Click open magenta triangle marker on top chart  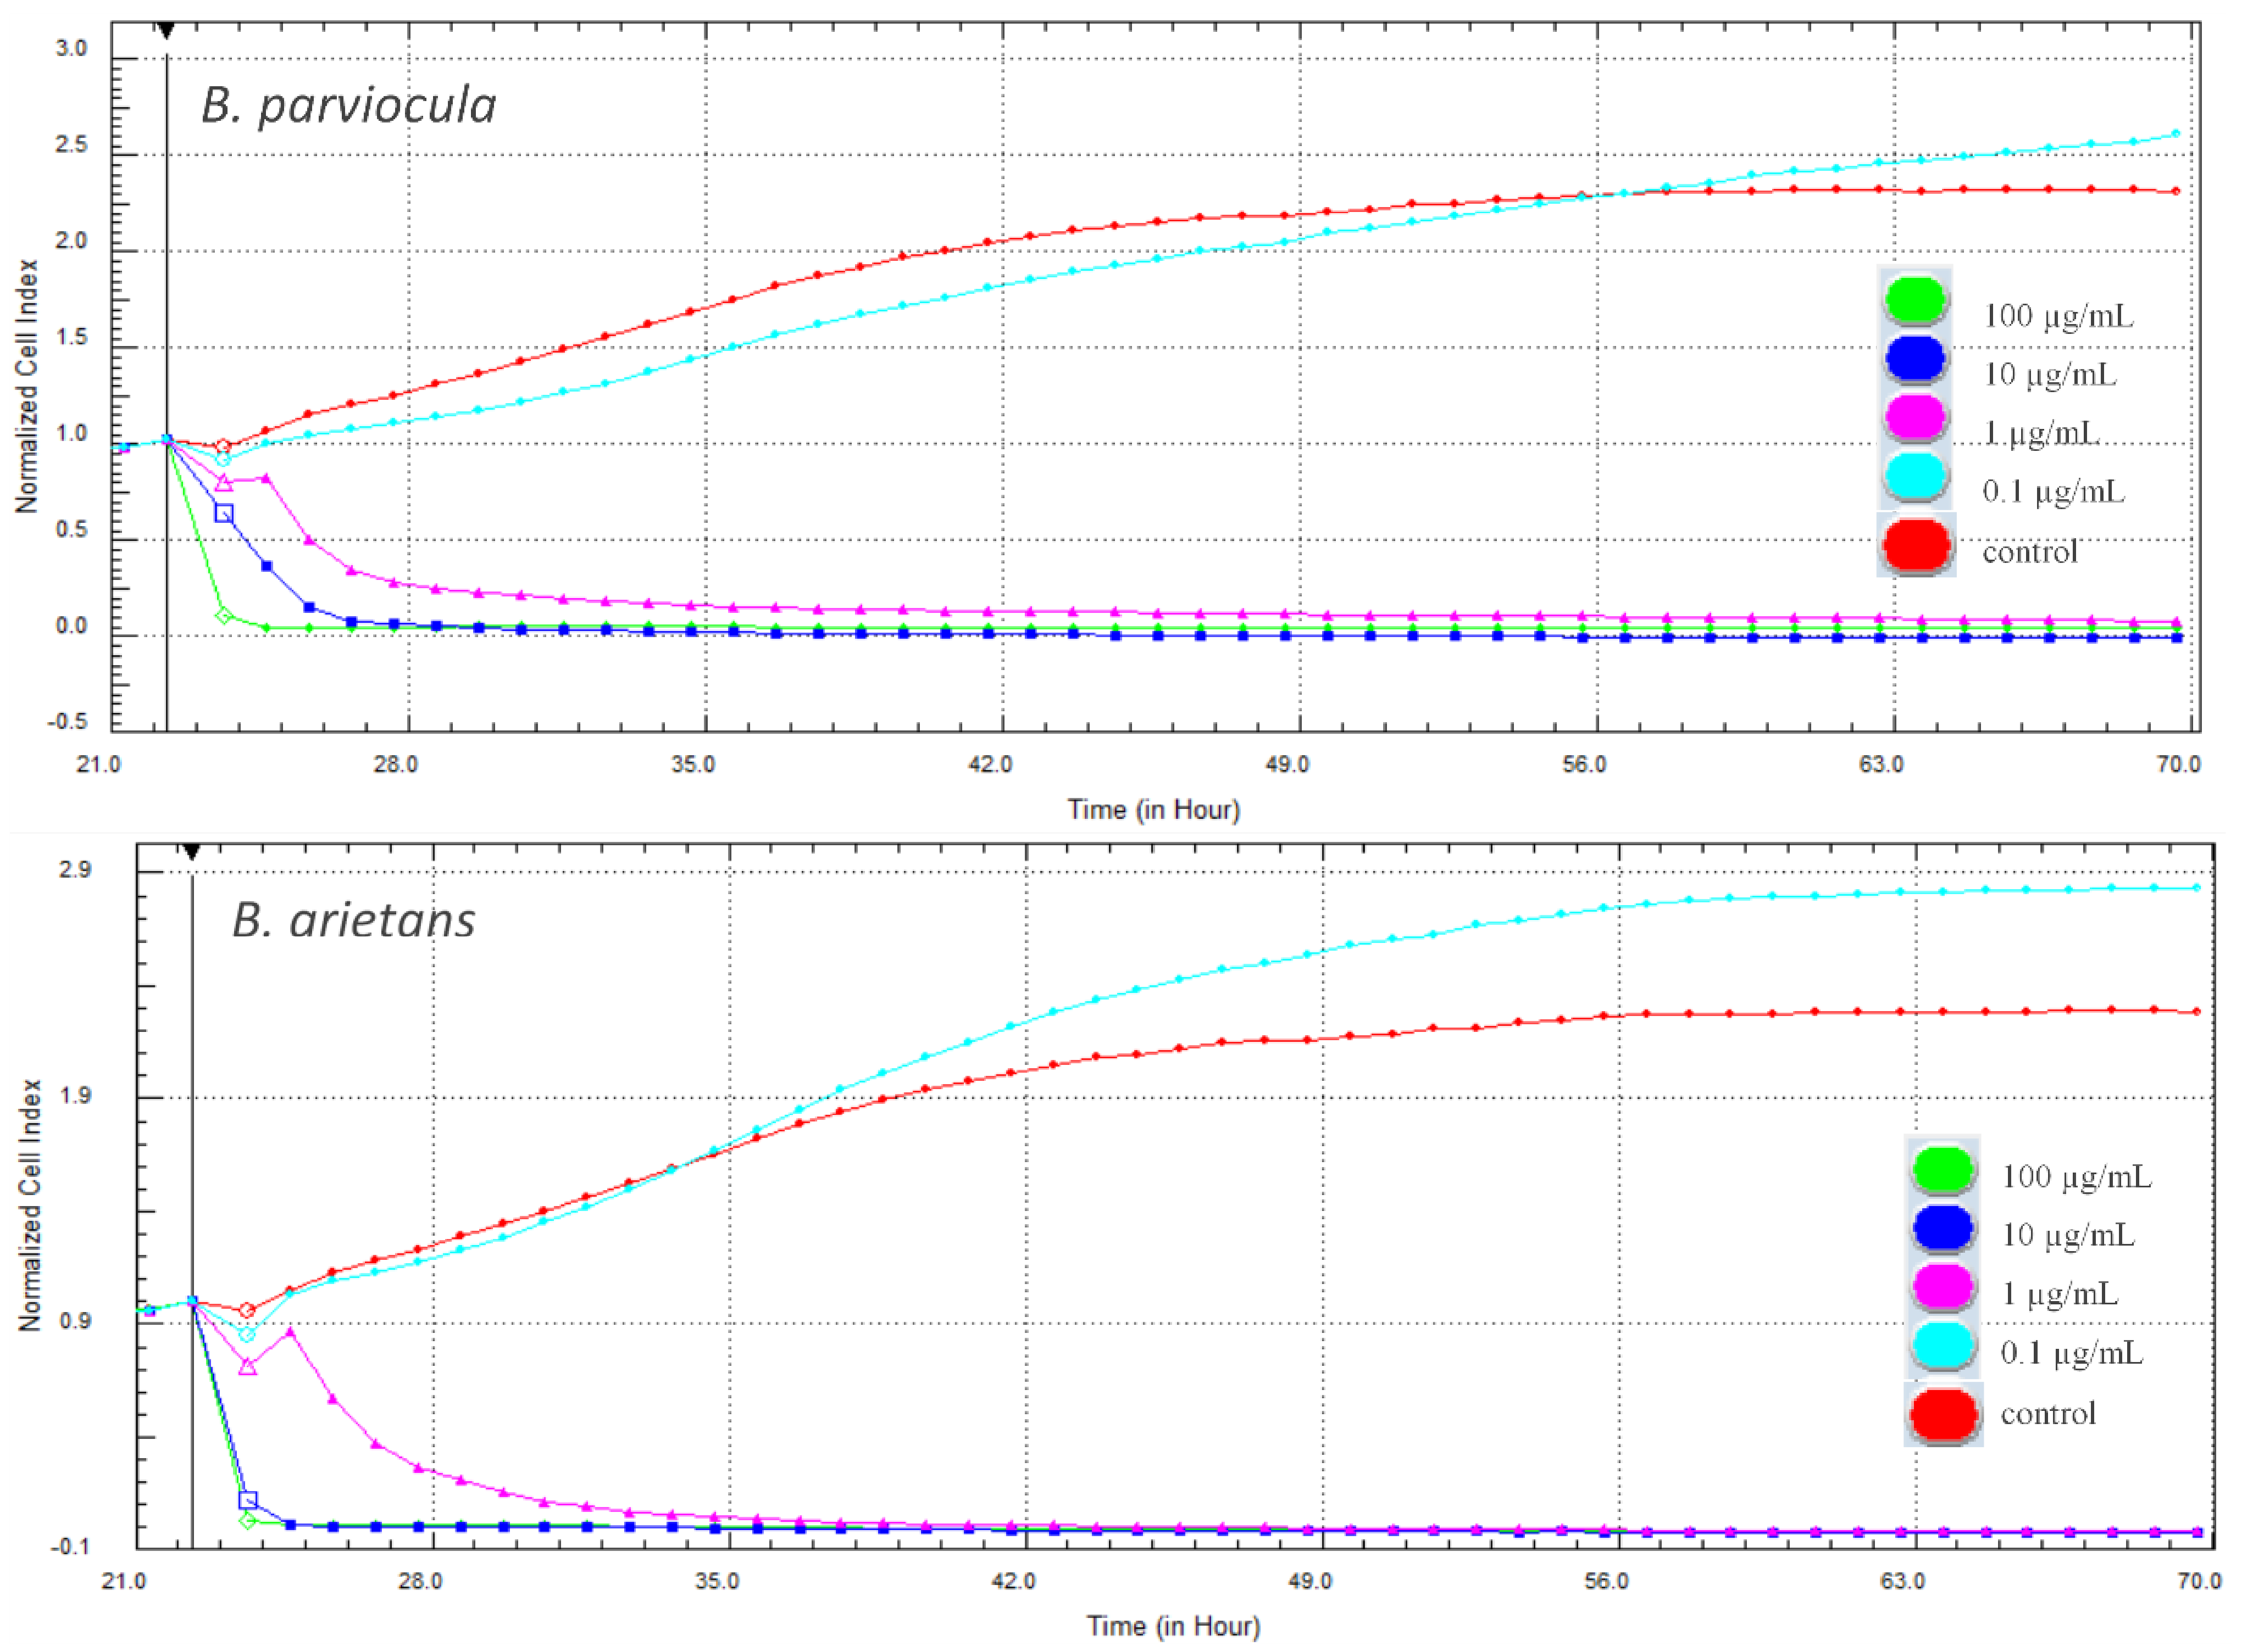(224, 483)
